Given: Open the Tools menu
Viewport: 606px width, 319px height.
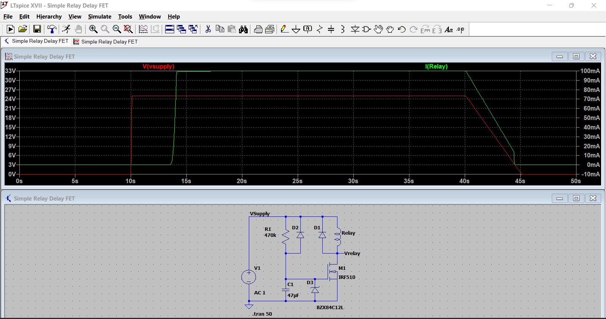Looking at the screenshot, I should point(125,17).
